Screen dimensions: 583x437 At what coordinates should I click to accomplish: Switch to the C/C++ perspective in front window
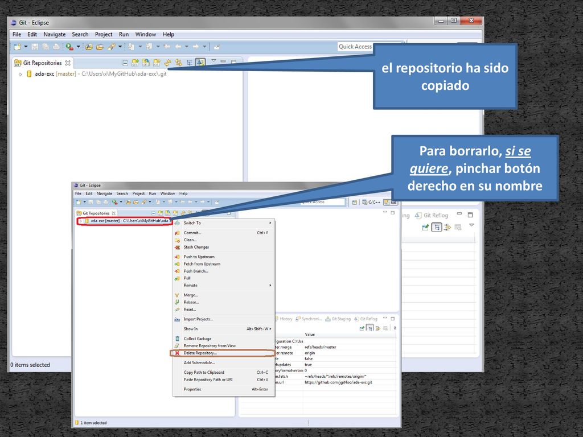click(x=371, y=202)
